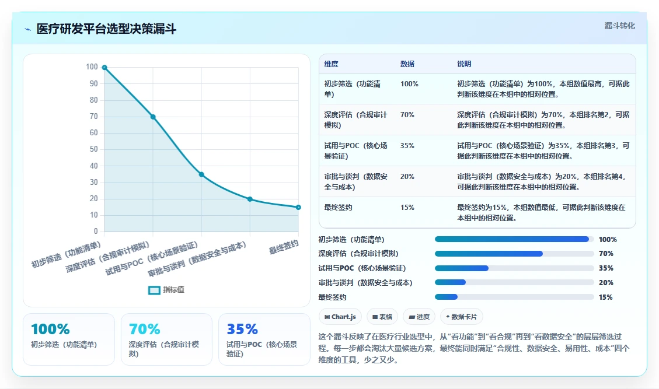Click the lightning icon beside the title

(x=28, y=29)
